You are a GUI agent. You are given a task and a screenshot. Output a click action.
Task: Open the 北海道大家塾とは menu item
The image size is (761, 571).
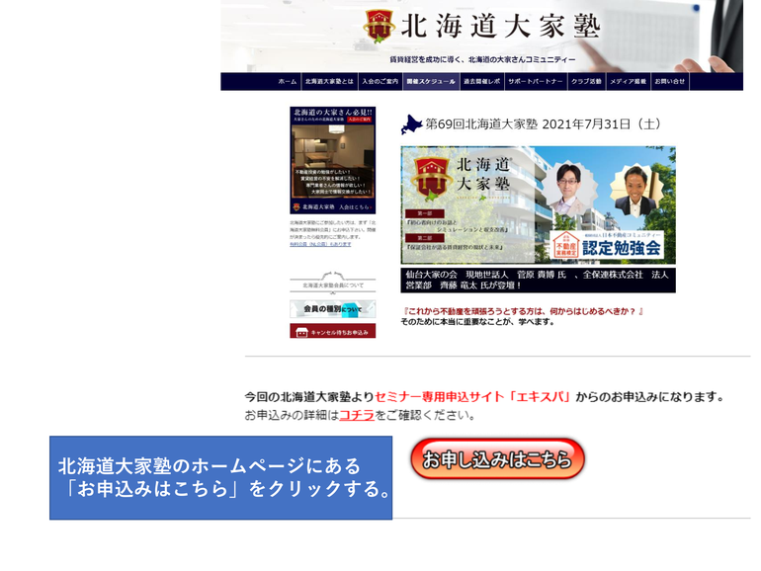tap(329, 82)
